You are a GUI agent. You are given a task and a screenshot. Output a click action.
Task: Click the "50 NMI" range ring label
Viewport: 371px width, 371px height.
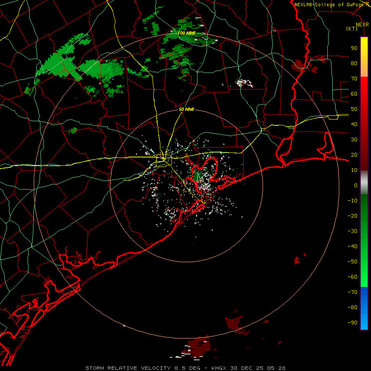(x=186, y=109)
